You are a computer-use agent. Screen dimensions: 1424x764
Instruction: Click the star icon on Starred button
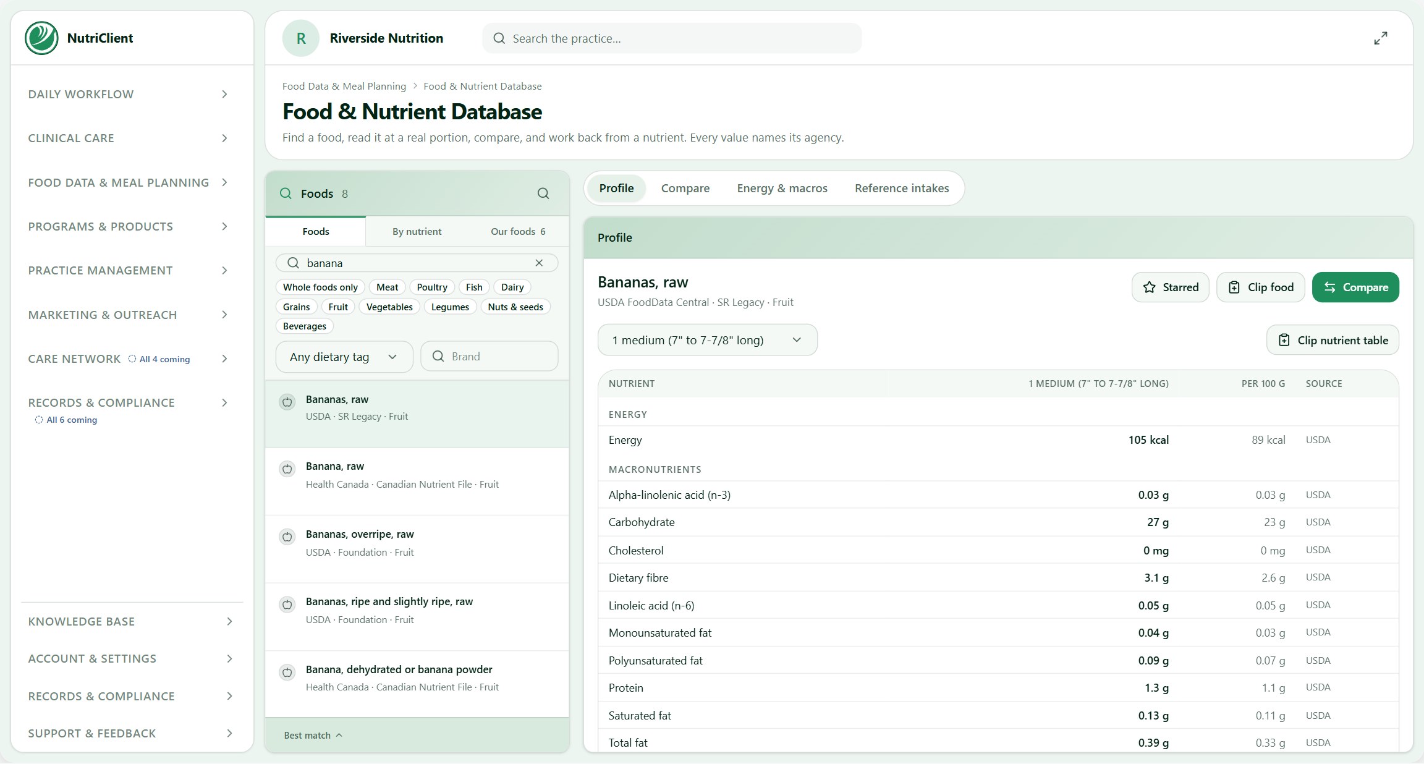pos(1150,287)
